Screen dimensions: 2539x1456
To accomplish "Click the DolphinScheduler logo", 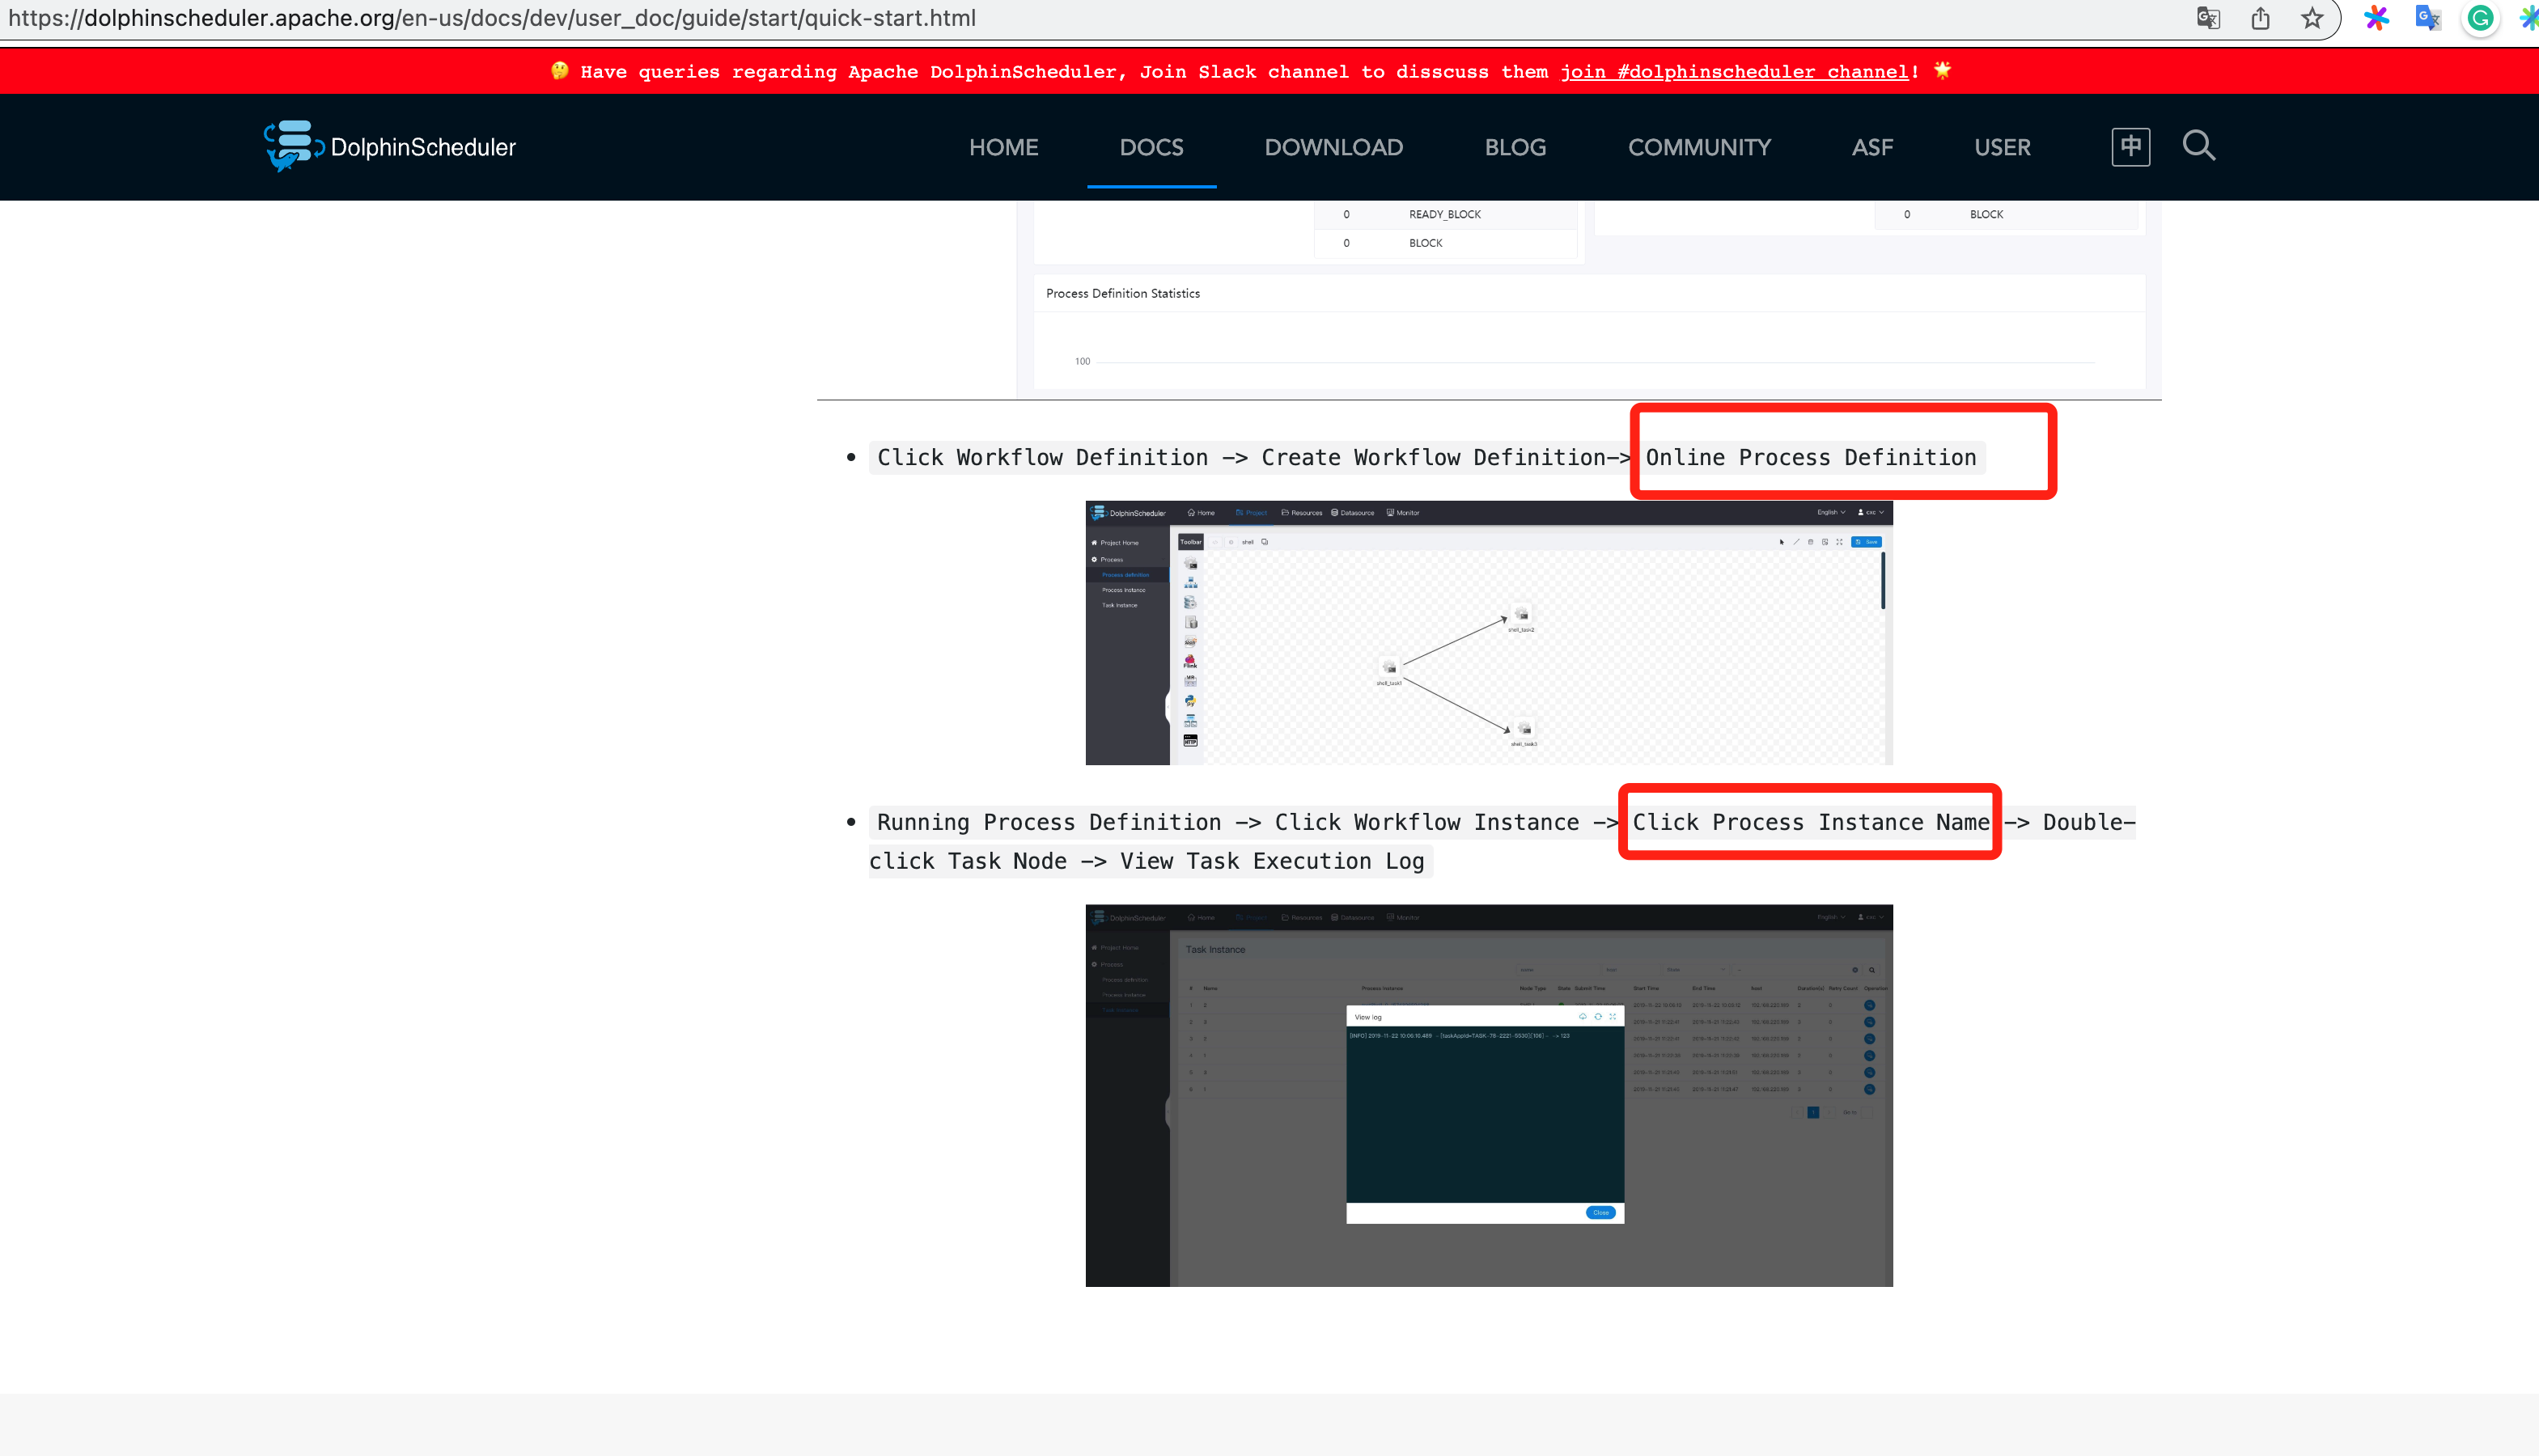I will coord(390,147).
